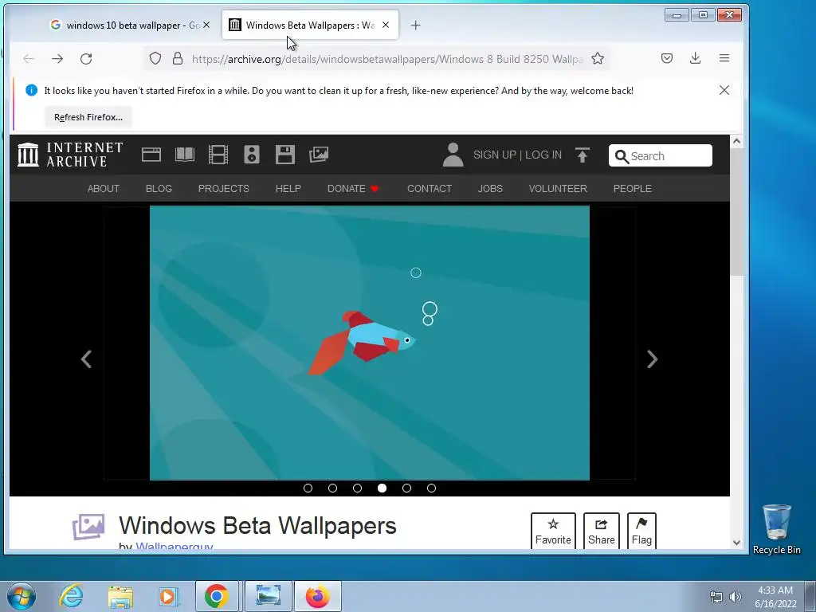Select the sixth carousel dot
816x612 pixels.
click(x=431, y=488)
